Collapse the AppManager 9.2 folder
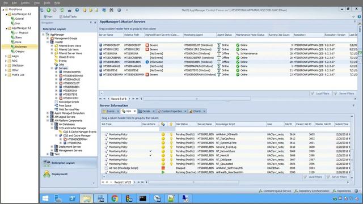 [6, 28]
